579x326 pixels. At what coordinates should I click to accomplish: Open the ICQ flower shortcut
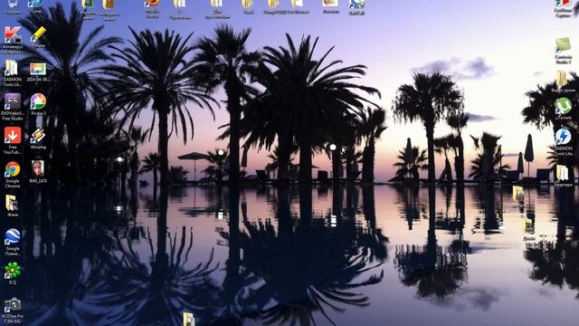[x=13, y=273]
